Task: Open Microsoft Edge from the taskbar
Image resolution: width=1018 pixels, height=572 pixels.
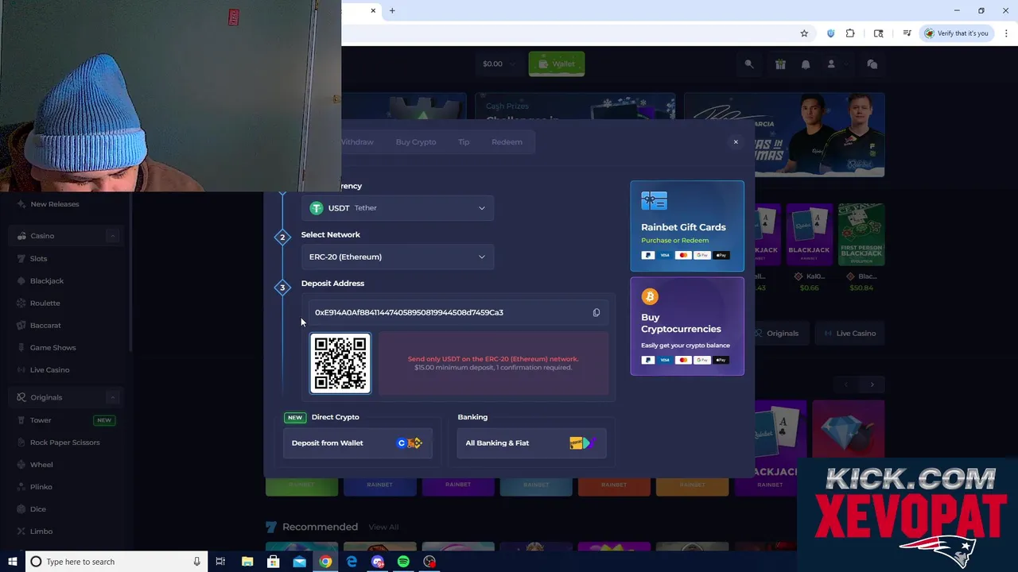Action: (352, 562)
